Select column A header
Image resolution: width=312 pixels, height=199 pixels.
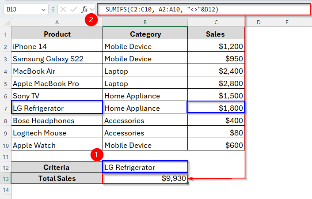coord(57,22)
